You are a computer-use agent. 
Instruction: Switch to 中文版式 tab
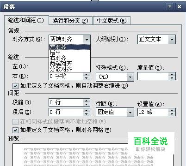pos(112,21)
